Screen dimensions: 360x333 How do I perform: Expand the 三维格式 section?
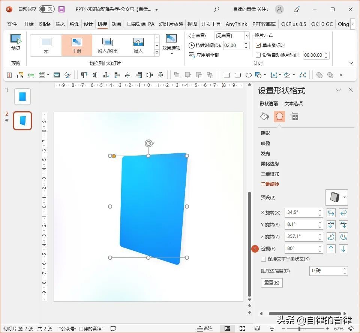coord(270,174)
